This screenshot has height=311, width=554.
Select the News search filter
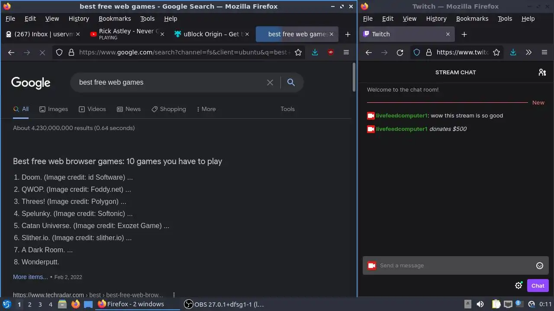click(x=129, y=109)
